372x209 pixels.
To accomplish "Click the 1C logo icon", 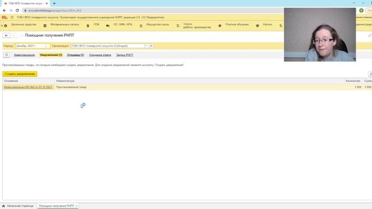I will 4,17.
